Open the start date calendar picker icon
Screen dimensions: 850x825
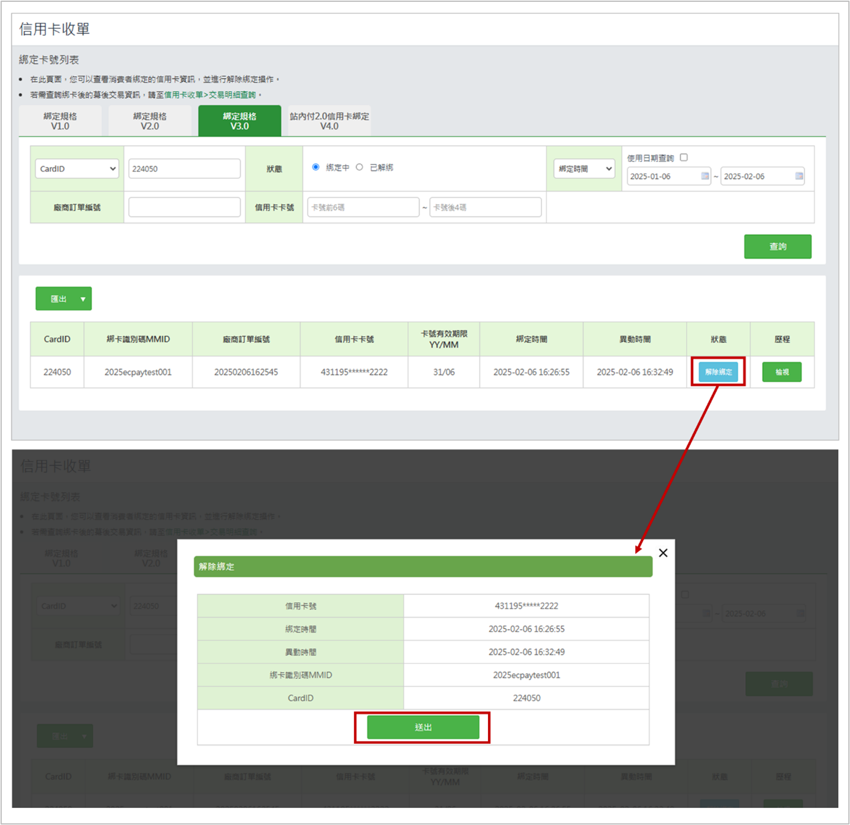705,177
